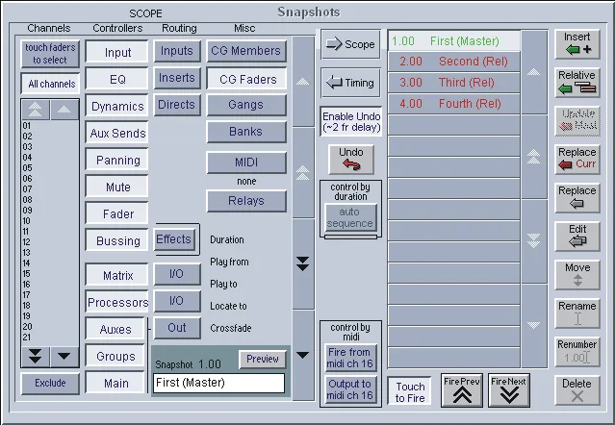
Task: Click the Fader controller button
Action: (116, 213)
